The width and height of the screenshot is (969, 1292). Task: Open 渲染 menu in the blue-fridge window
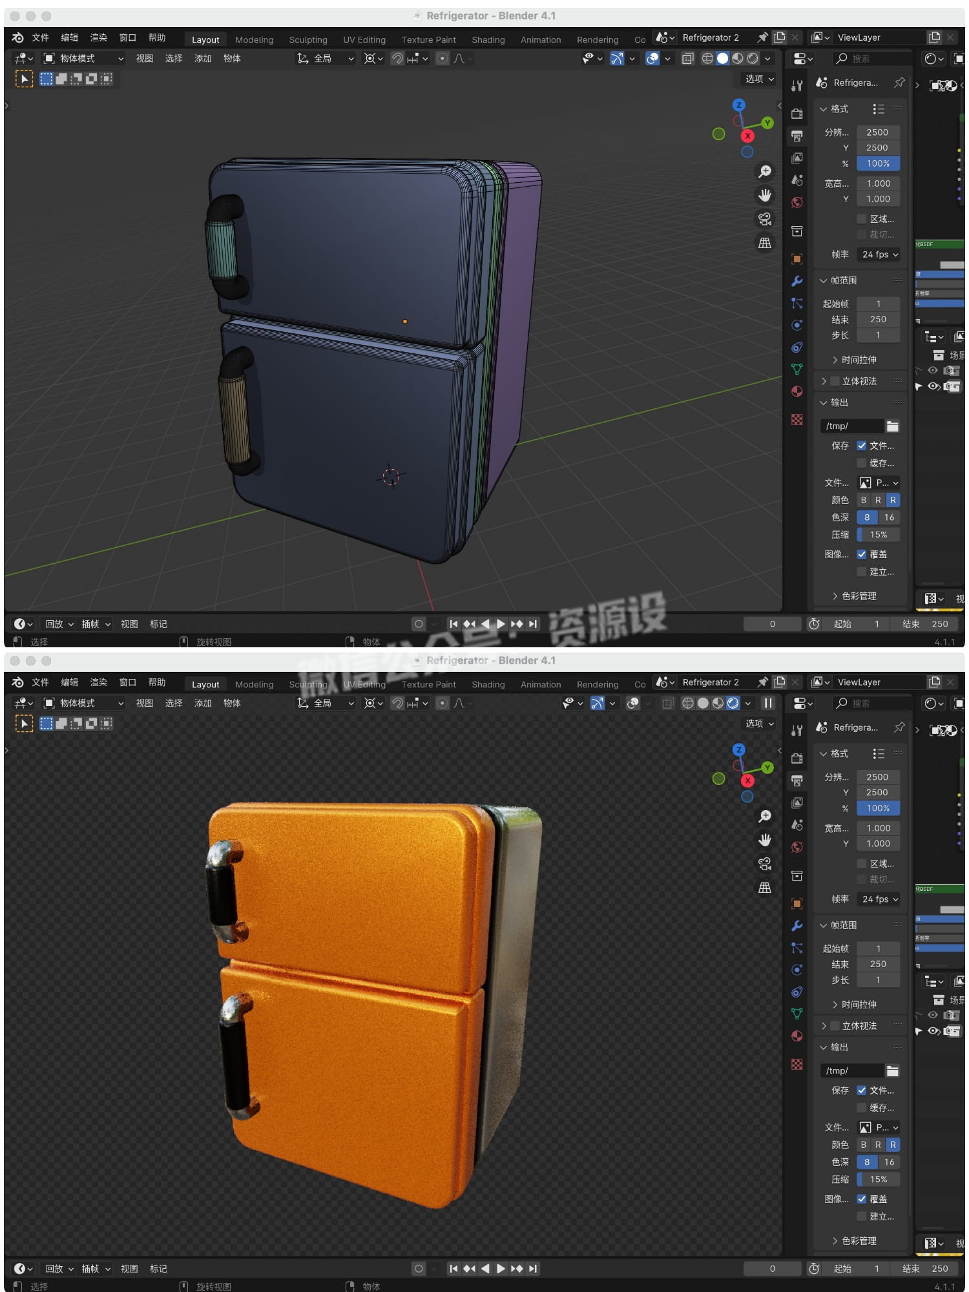pyautogui.click(x=99, y=38)
